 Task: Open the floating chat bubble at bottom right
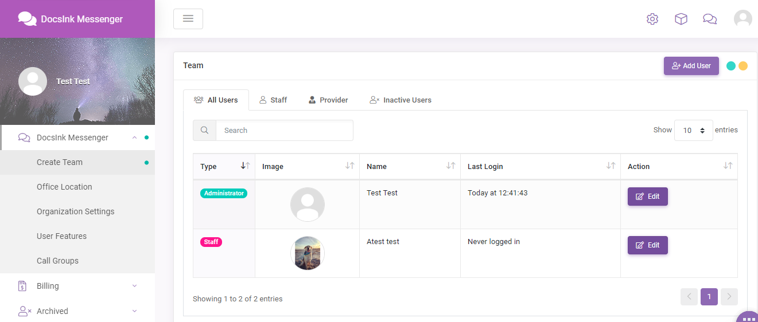click(747, 317)
